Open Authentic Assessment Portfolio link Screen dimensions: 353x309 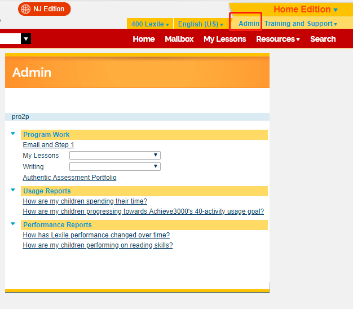coord(69,178)
